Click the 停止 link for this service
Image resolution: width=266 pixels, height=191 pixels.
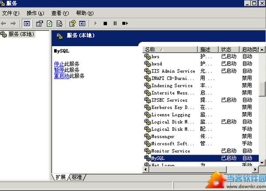click(59, 64)
